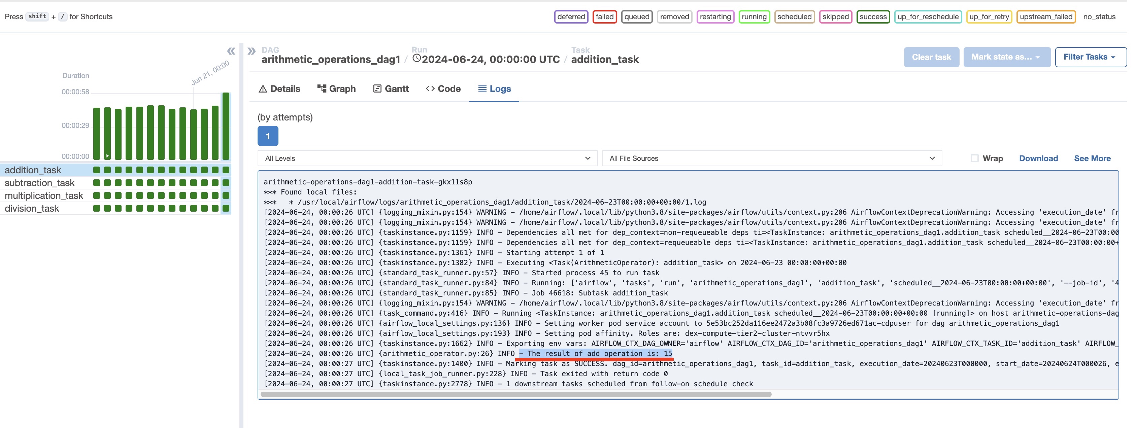Select the multiplication_task row label
The image size is (1136, 428).
pos(44,196)
